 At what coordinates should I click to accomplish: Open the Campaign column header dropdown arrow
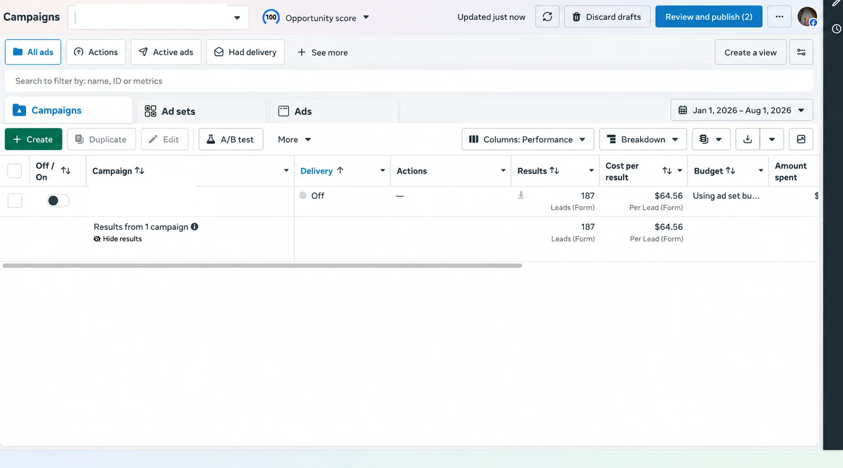(286, 171)
